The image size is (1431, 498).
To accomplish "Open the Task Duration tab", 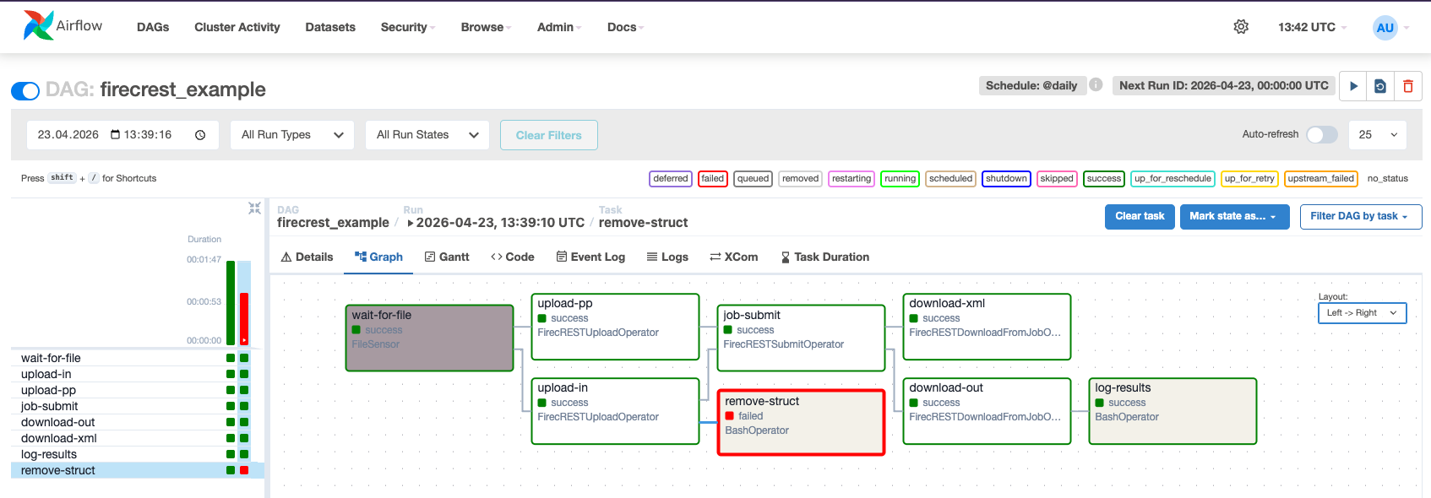I will pos(824,257).
